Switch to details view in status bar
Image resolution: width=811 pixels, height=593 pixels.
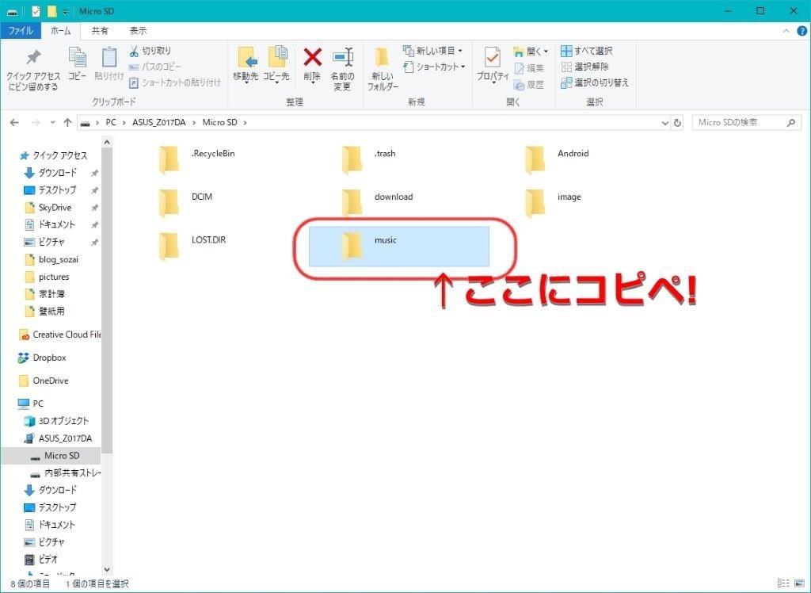pos(782,583)
